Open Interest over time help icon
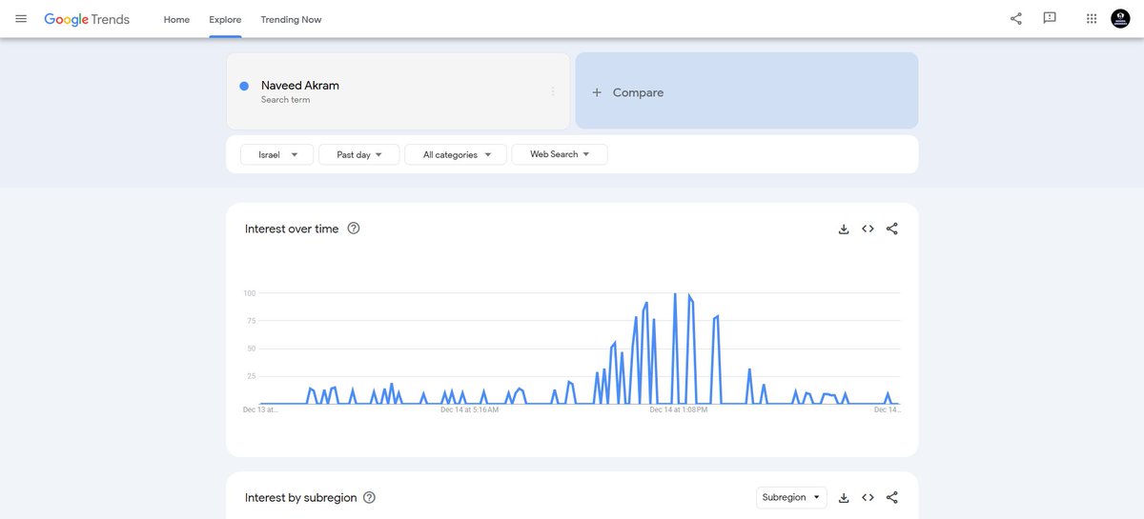 (x=354, y=229)
